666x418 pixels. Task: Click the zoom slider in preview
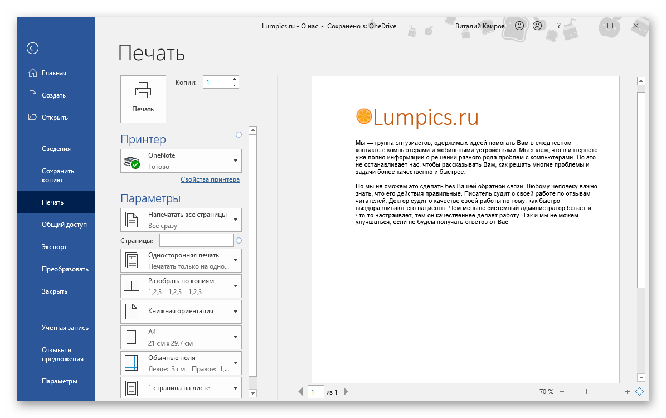586,392
